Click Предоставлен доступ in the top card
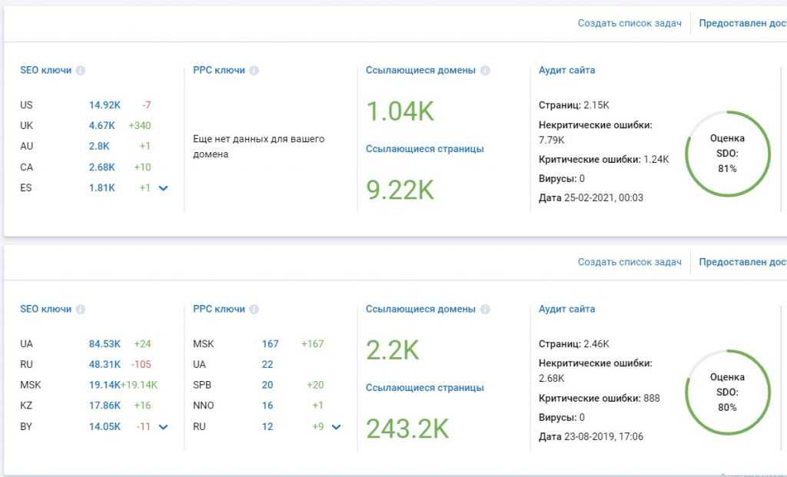The width and height of the screenshot is (787, 477). (x=742, y=23)
